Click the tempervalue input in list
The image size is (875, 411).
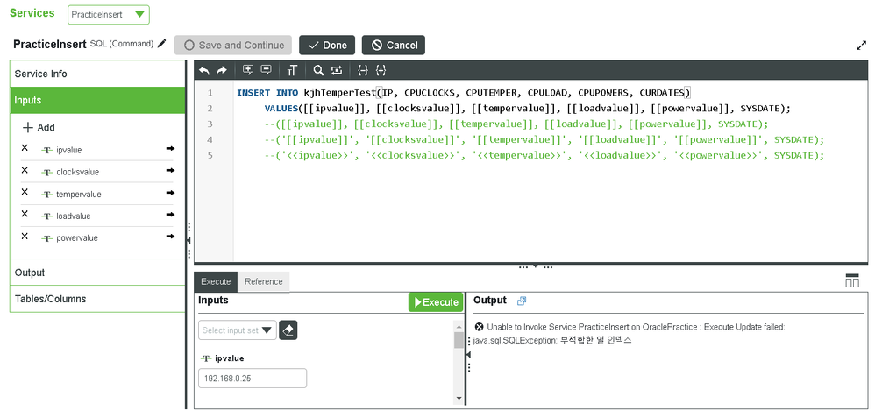[79, 194]
